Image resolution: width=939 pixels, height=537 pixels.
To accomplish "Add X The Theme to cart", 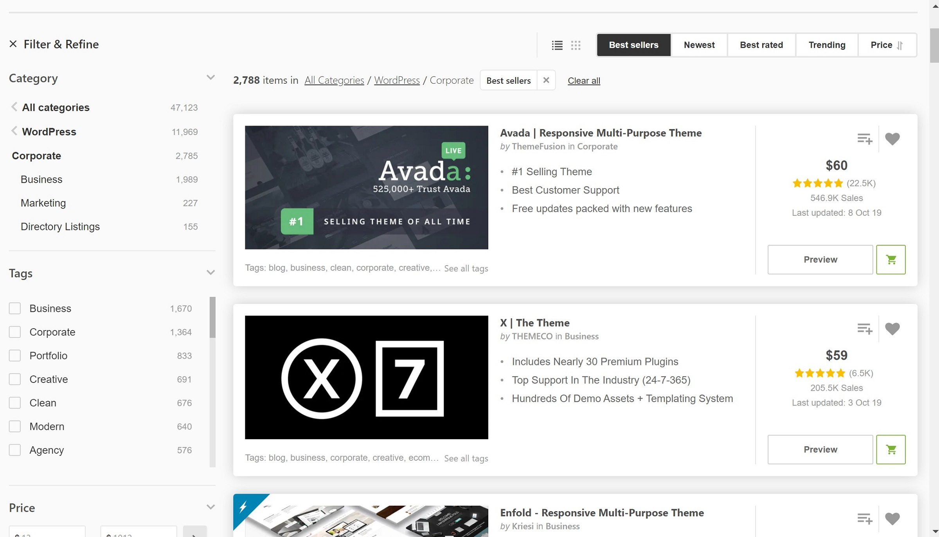I will [891, 449].
